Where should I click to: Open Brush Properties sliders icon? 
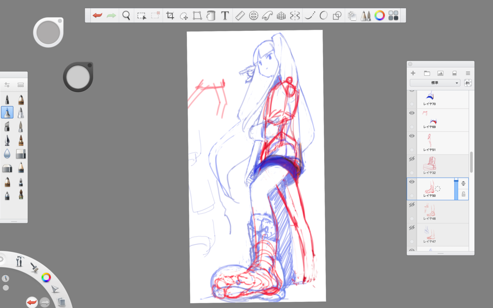[7, 85]
